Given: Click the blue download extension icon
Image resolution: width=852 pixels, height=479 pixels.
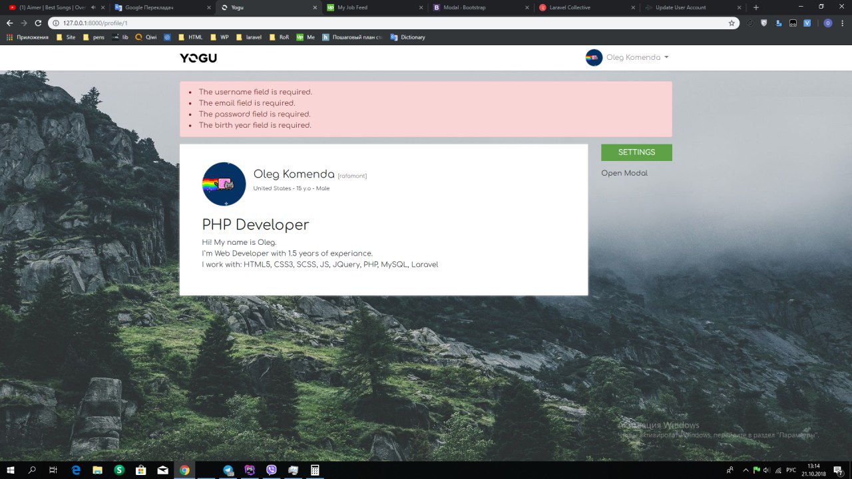Looking at the screenshot, I should click(778, 23).
